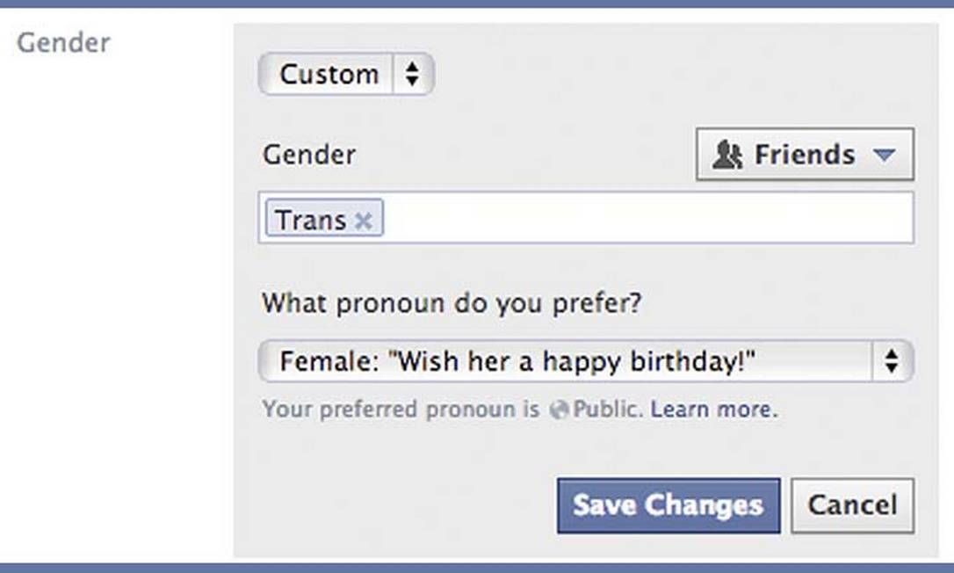Save Changes to gender settings
This screenshot has width=954, height=573.
tap(668, 505)
